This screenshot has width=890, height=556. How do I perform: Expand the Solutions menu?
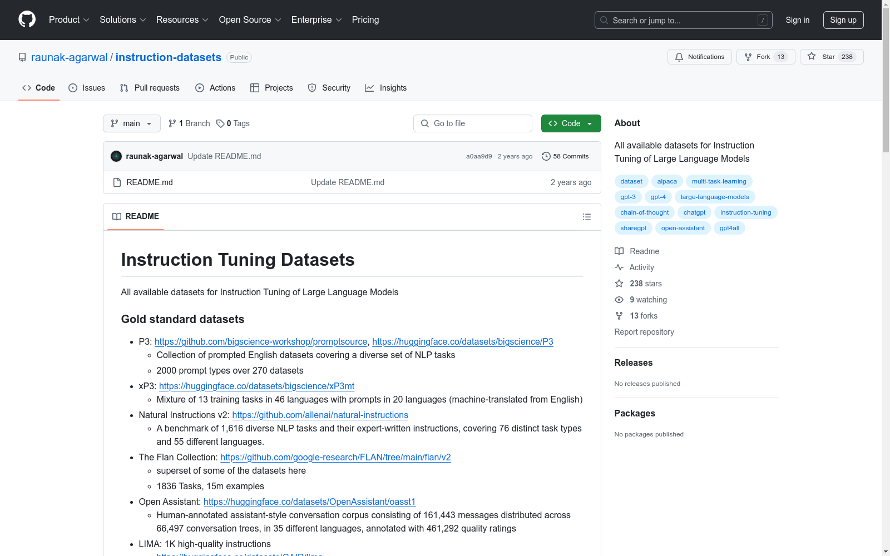pyautogui.click(x=123, y=20)
